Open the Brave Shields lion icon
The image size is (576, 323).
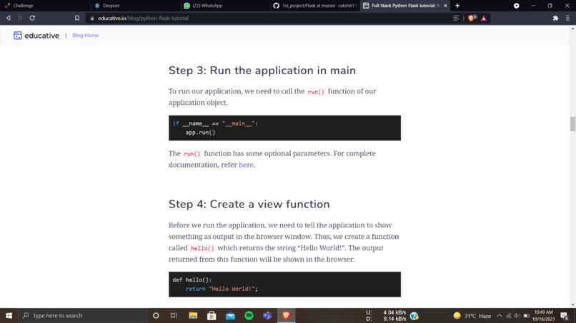472,18
